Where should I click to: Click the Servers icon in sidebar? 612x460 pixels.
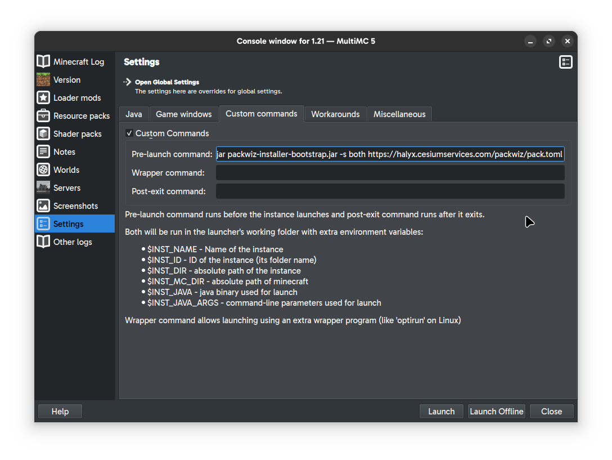tap(43, 187)
